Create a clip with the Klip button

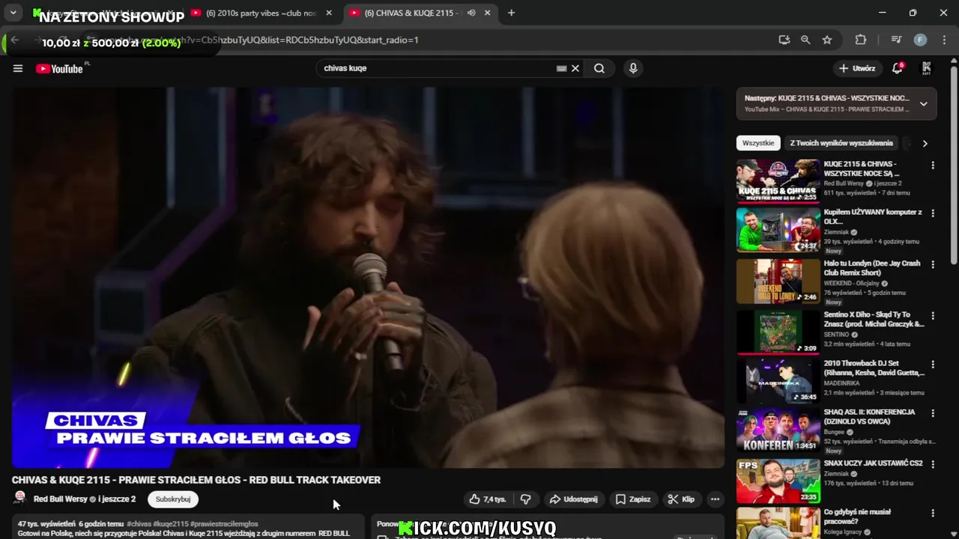pyautogui.click(x=682, y=499)
